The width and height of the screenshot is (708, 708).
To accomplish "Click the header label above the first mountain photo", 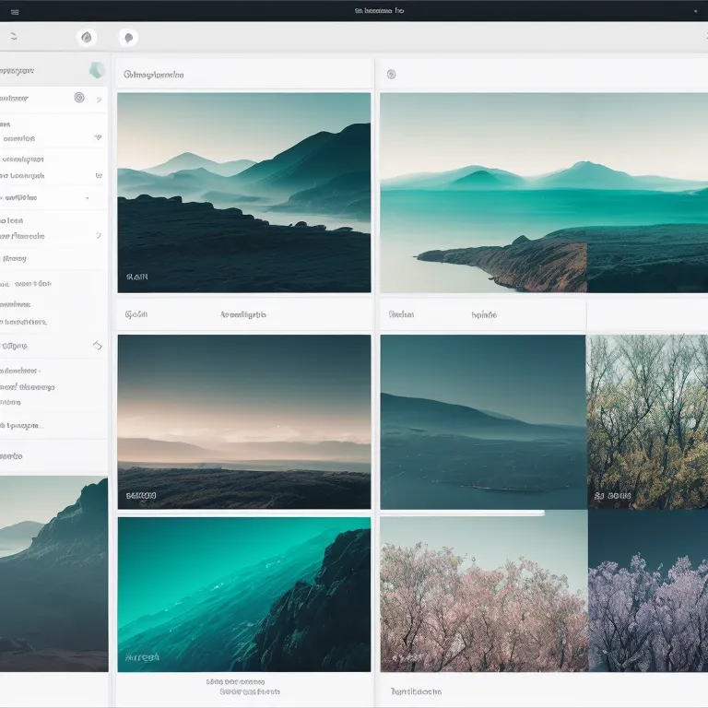I will [x=153, y=75].
